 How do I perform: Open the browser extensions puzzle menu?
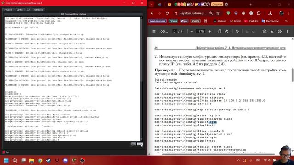coord(259,13)
